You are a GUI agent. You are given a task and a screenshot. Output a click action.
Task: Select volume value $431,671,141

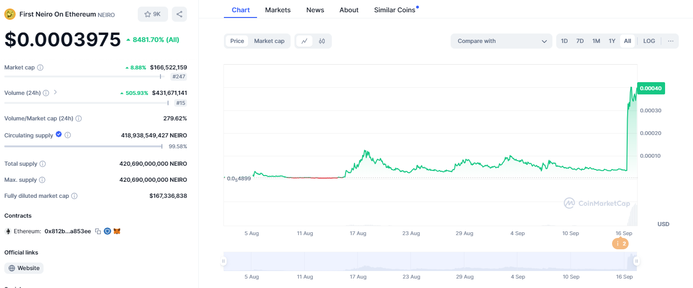coord(169,93)
